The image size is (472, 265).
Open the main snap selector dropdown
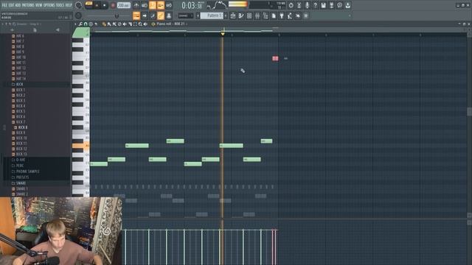(x=185, y=15)
